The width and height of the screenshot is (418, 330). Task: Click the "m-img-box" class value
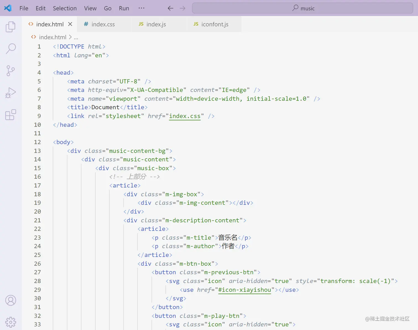click(x=181, y=194)
